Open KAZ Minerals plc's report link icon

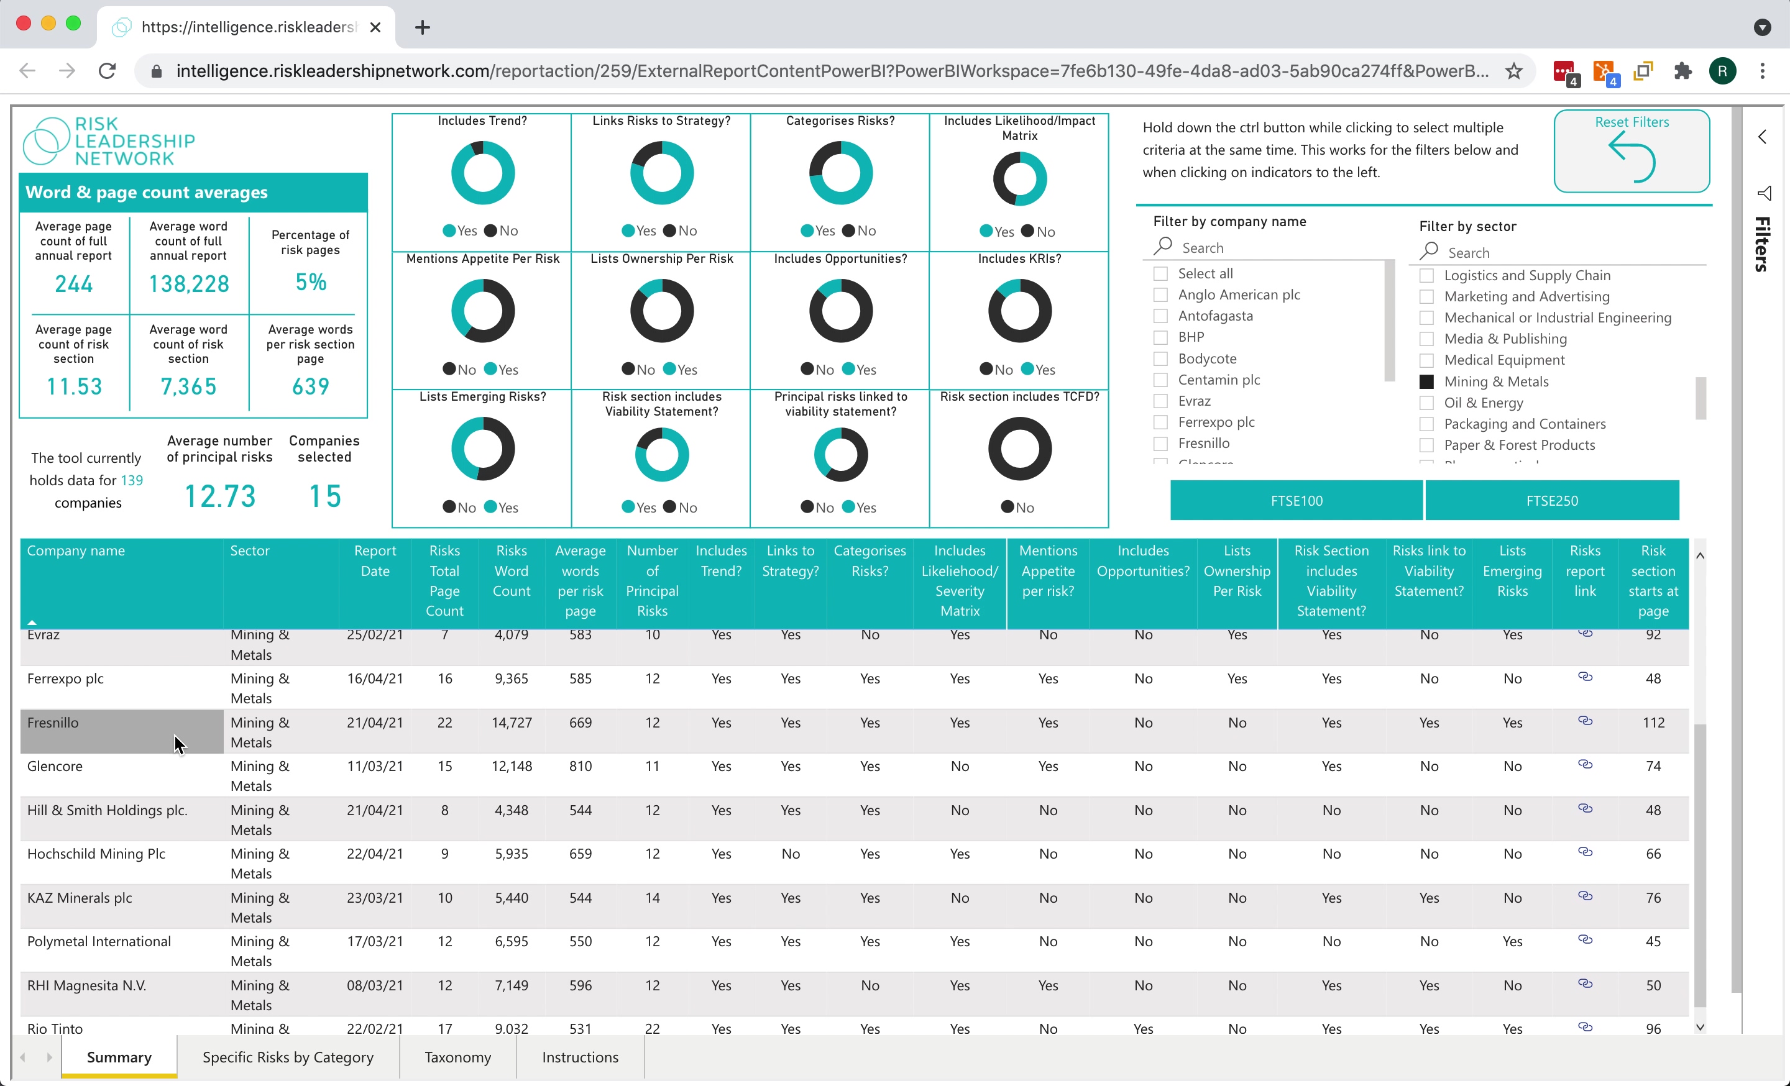tap(1585, 896)
